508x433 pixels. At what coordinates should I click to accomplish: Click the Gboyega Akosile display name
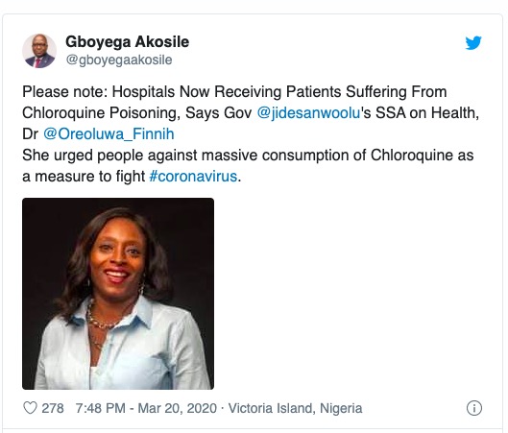point(127,42)
